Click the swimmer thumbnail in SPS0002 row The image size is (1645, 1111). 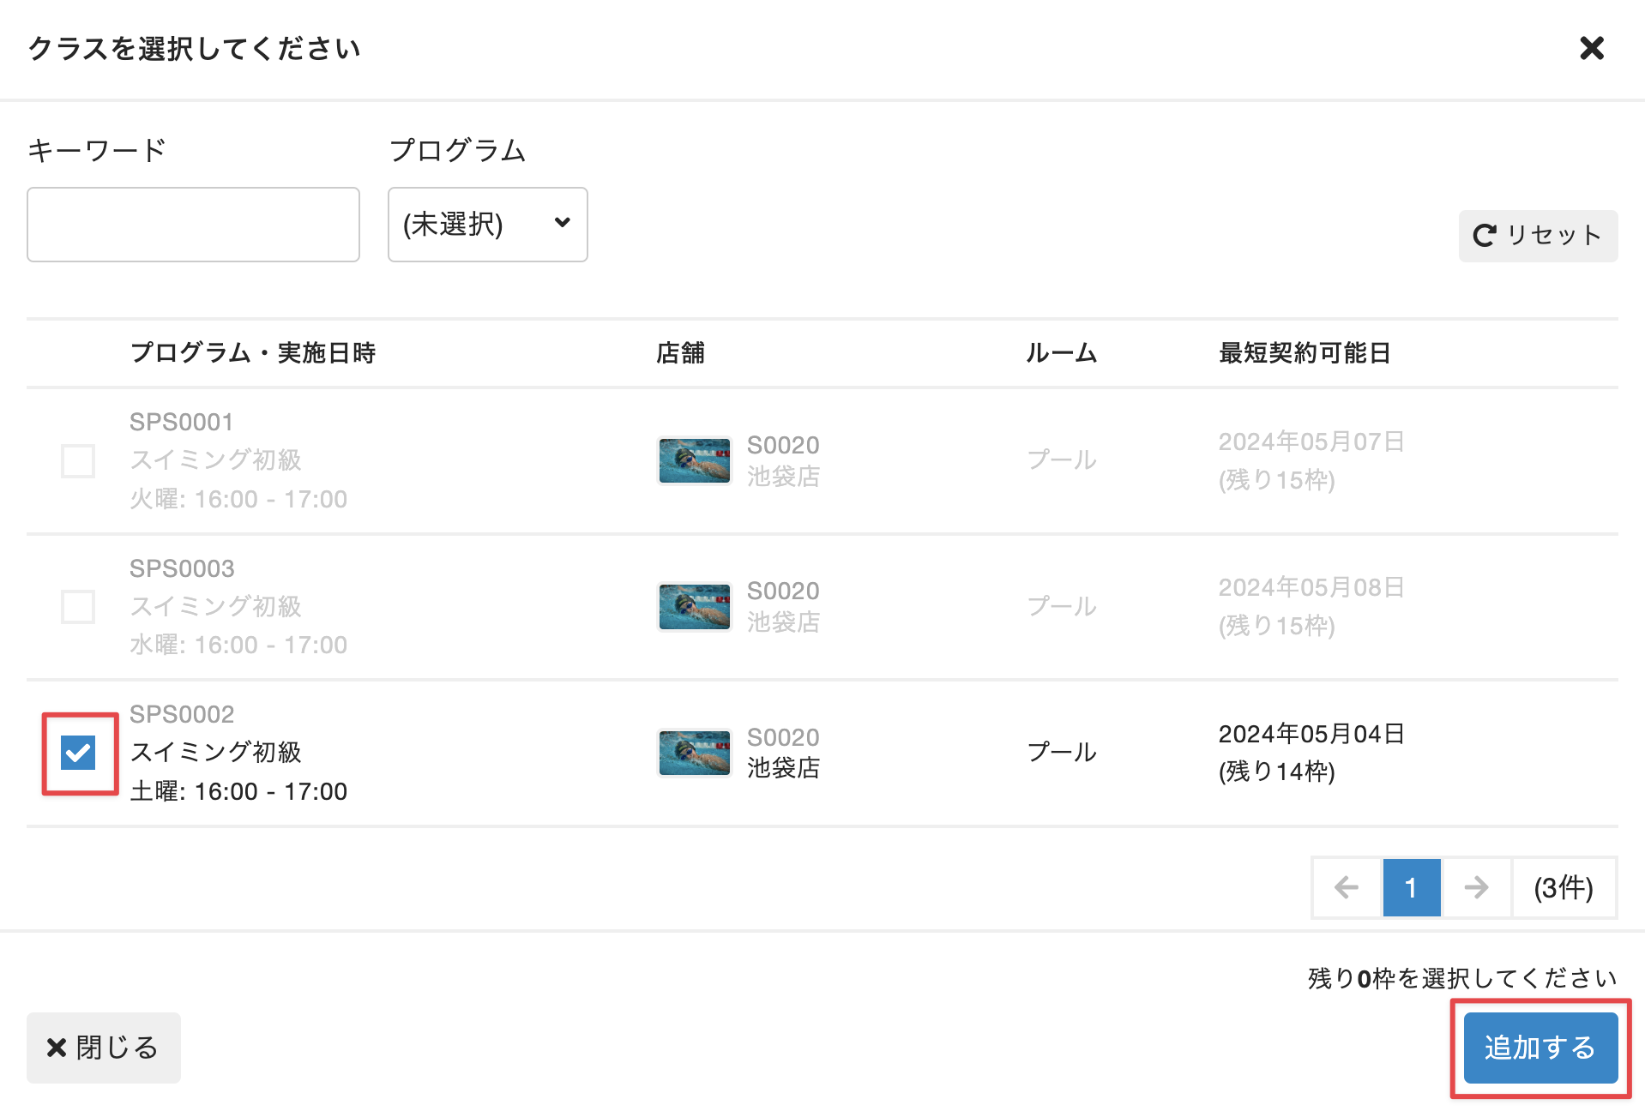click(x=694, y=753)
